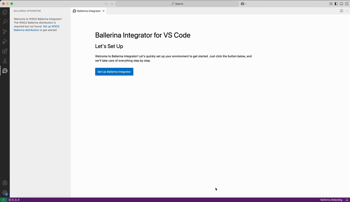Click the Set Up Ballerina Integrator button
Image resolution: width=350 pixels, height=202 pixels.
click(114, 72)
